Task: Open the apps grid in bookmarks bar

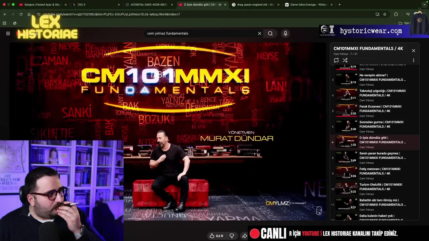Action: point(4,23)
